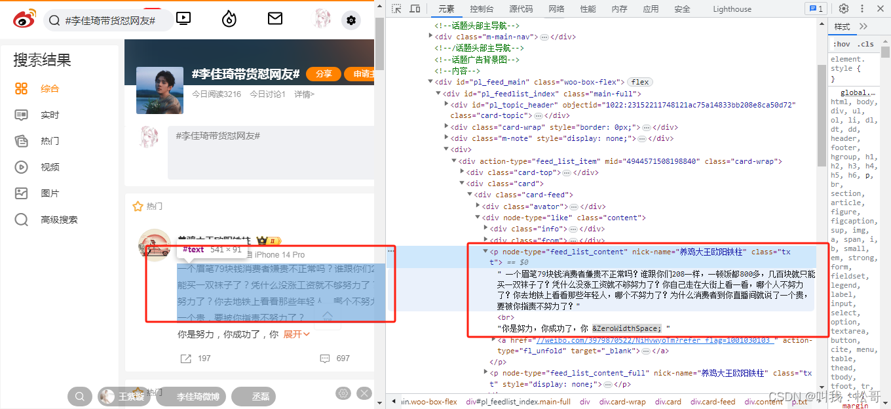Collapse the pl_feedlist_index div node
The height and width of the screenshot is (409, 891).
point(439,94)
